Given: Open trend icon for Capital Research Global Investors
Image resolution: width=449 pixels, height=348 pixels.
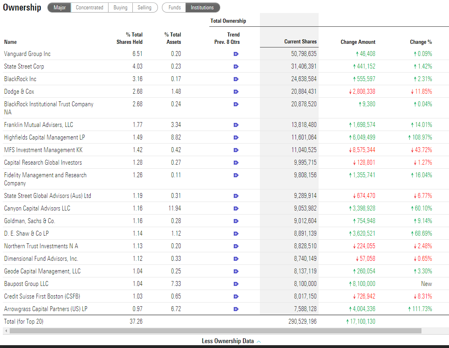Looking at the screenshot, I should tap(236, 163).
